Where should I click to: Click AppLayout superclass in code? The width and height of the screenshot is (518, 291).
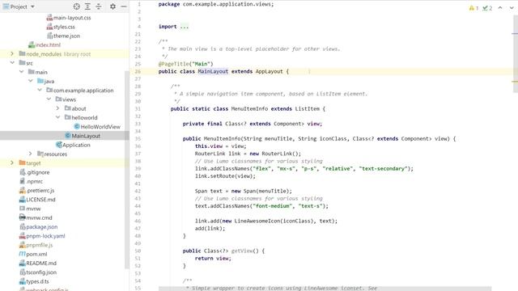click(270, 71)
